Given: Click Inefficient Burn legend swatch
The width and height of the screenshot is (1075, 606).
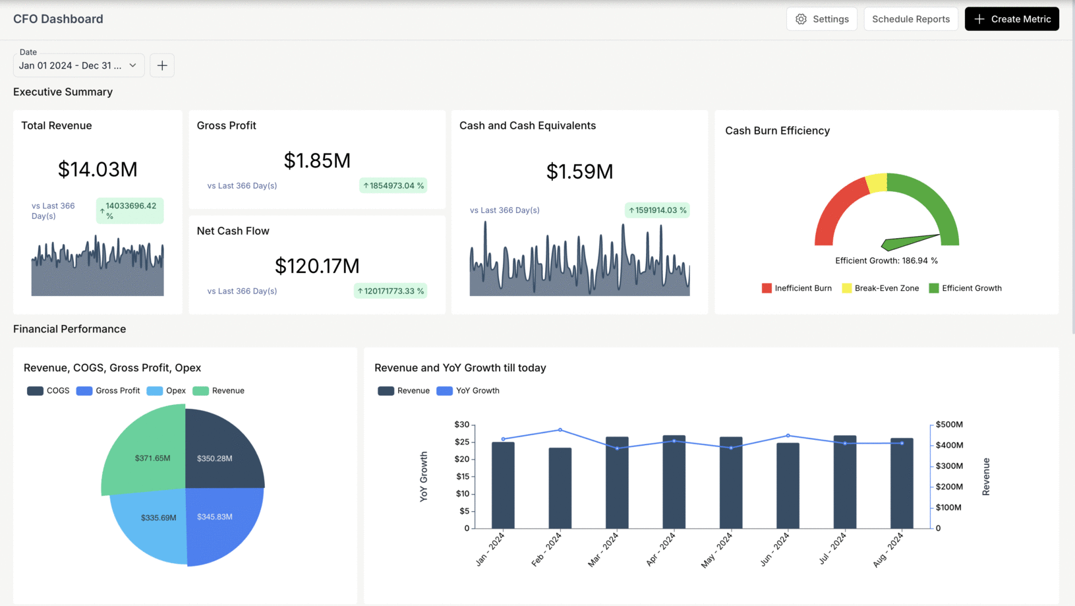Looking at the screenshot, I should pyautogui.click(x=767, y=288).
